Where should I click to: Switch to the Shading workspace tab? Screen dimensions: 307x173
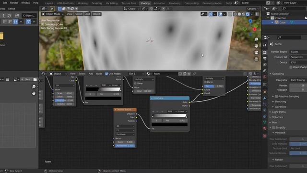[145, 3]
